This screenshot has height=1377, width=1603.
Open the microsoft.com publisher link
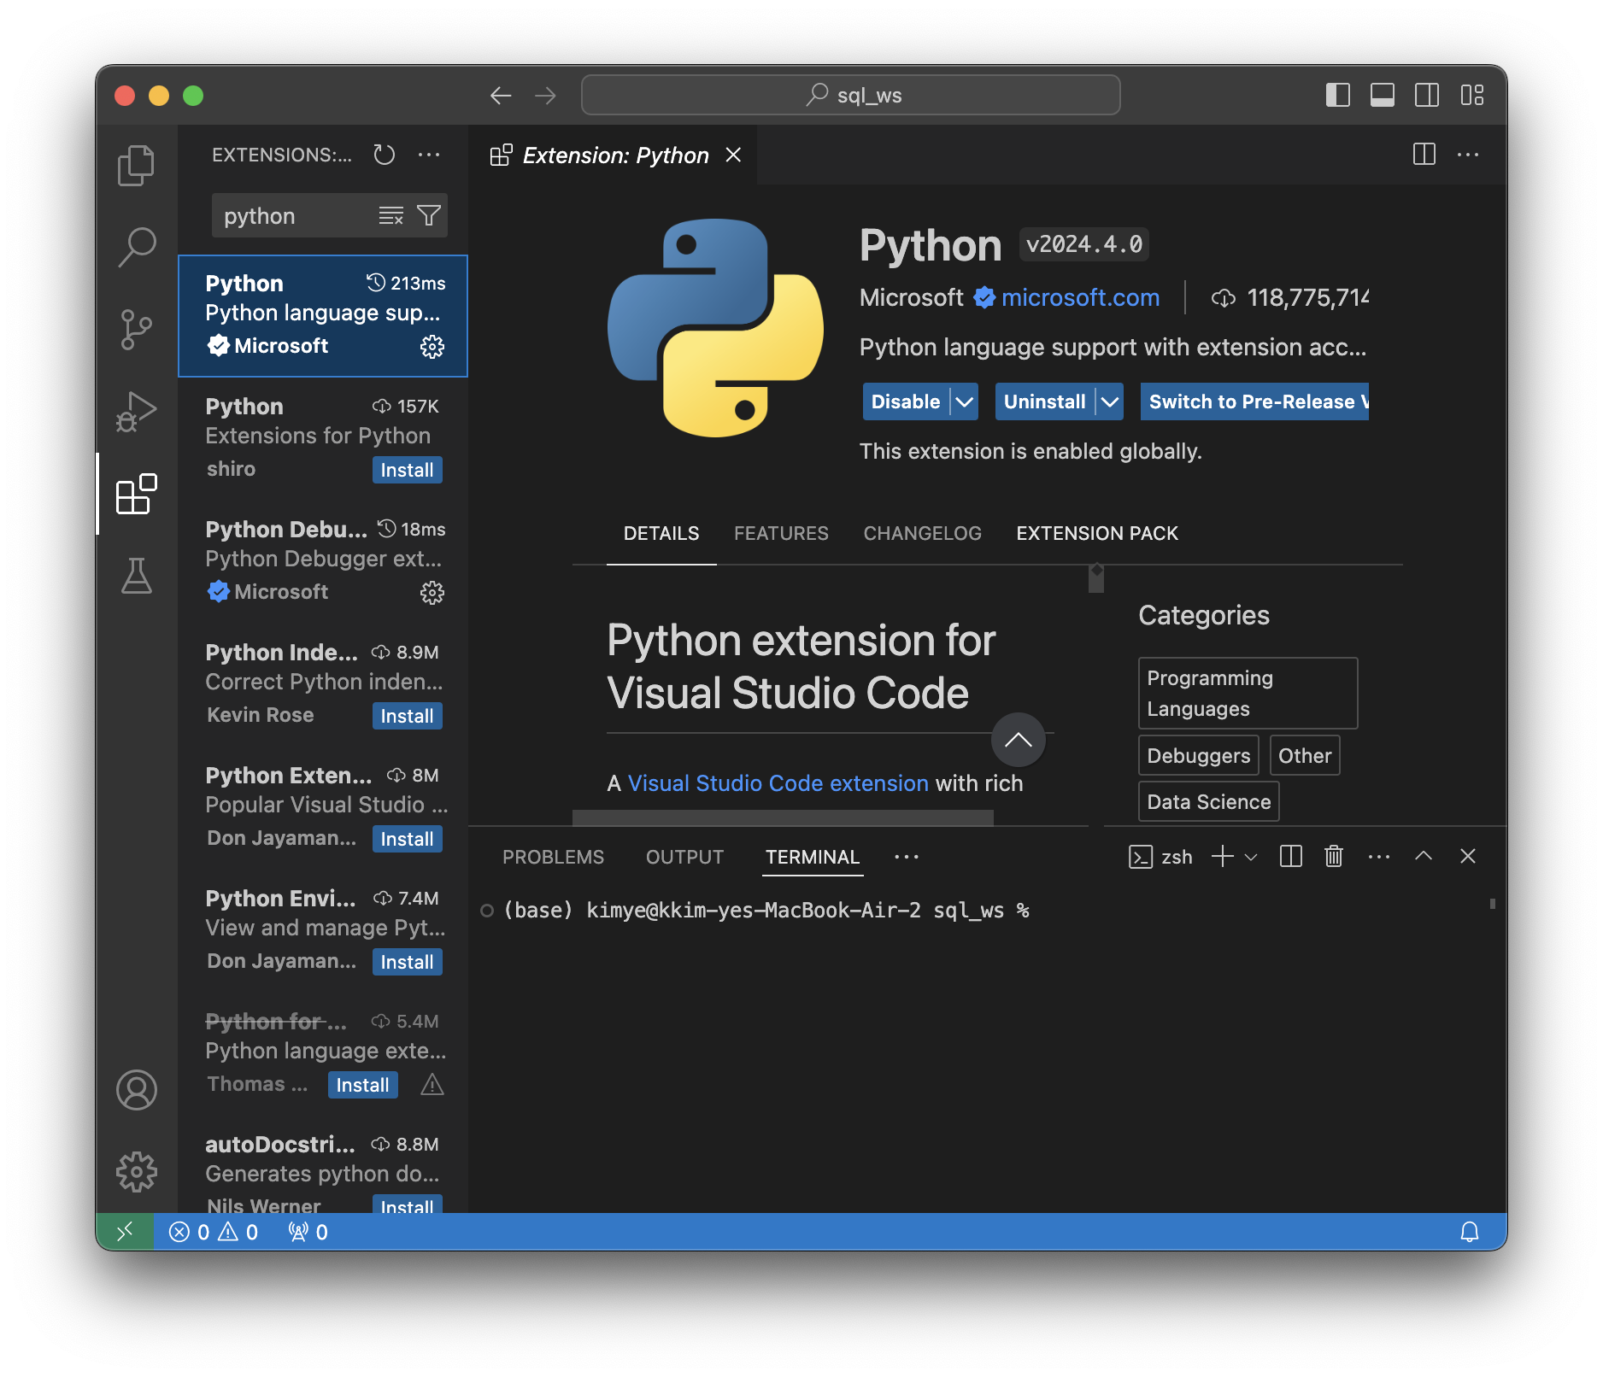(x=1080, y=297)
